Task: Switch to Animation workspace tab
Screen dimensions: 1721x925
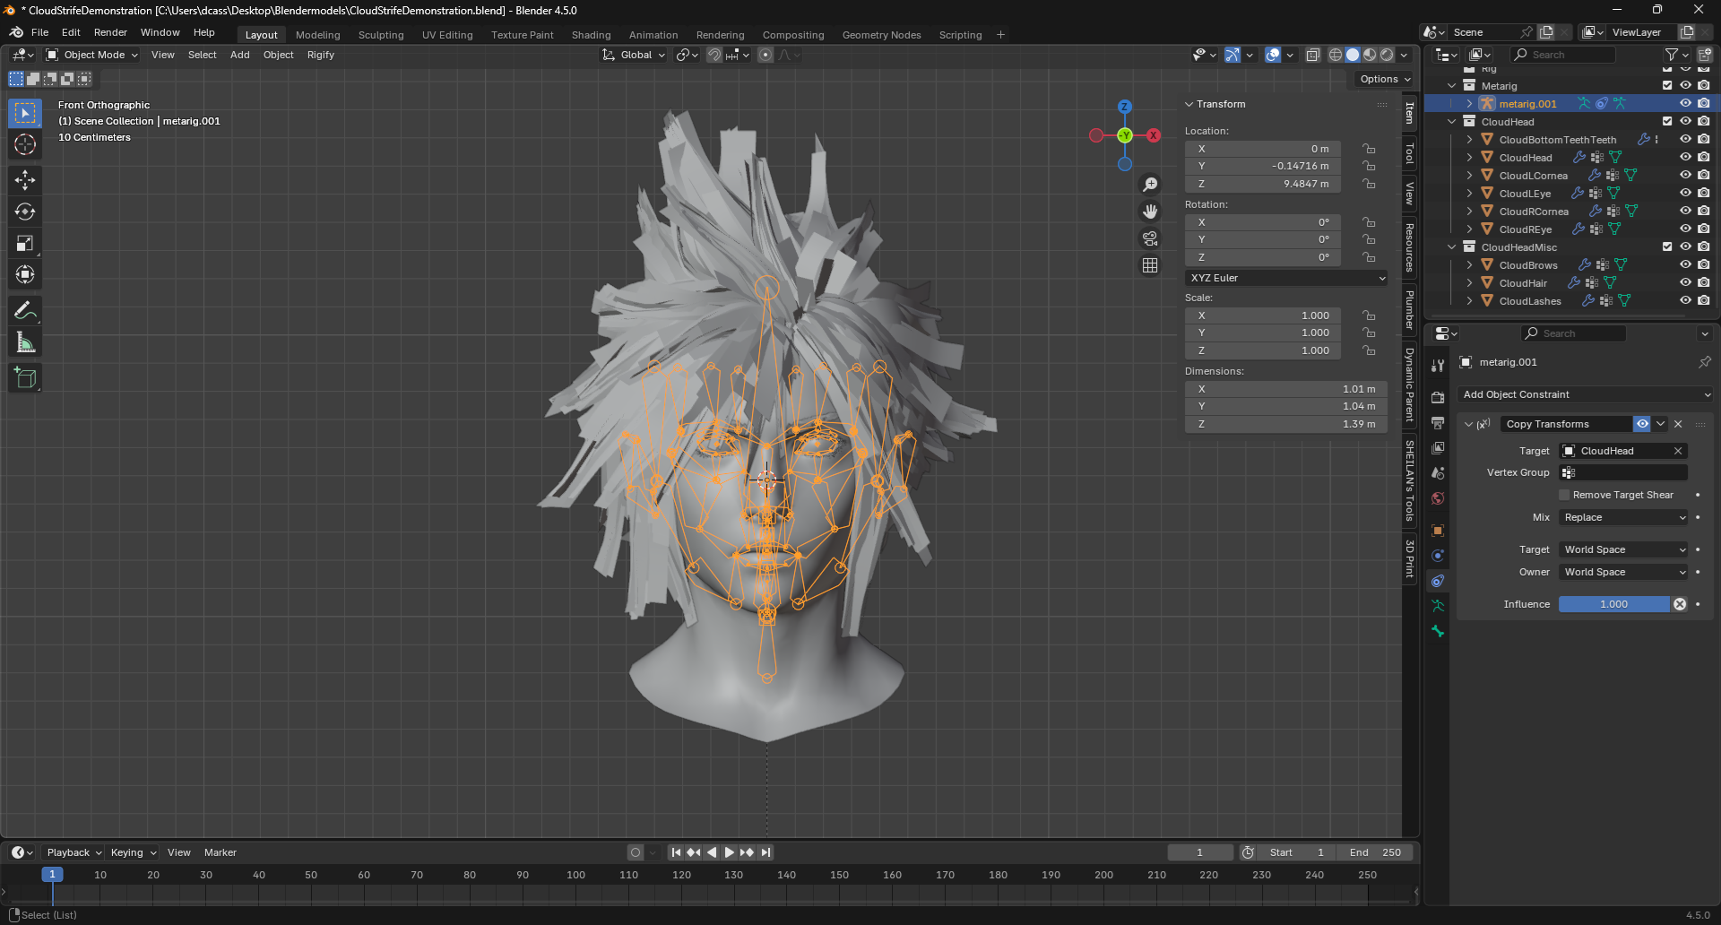Action: tap(653, 35)
